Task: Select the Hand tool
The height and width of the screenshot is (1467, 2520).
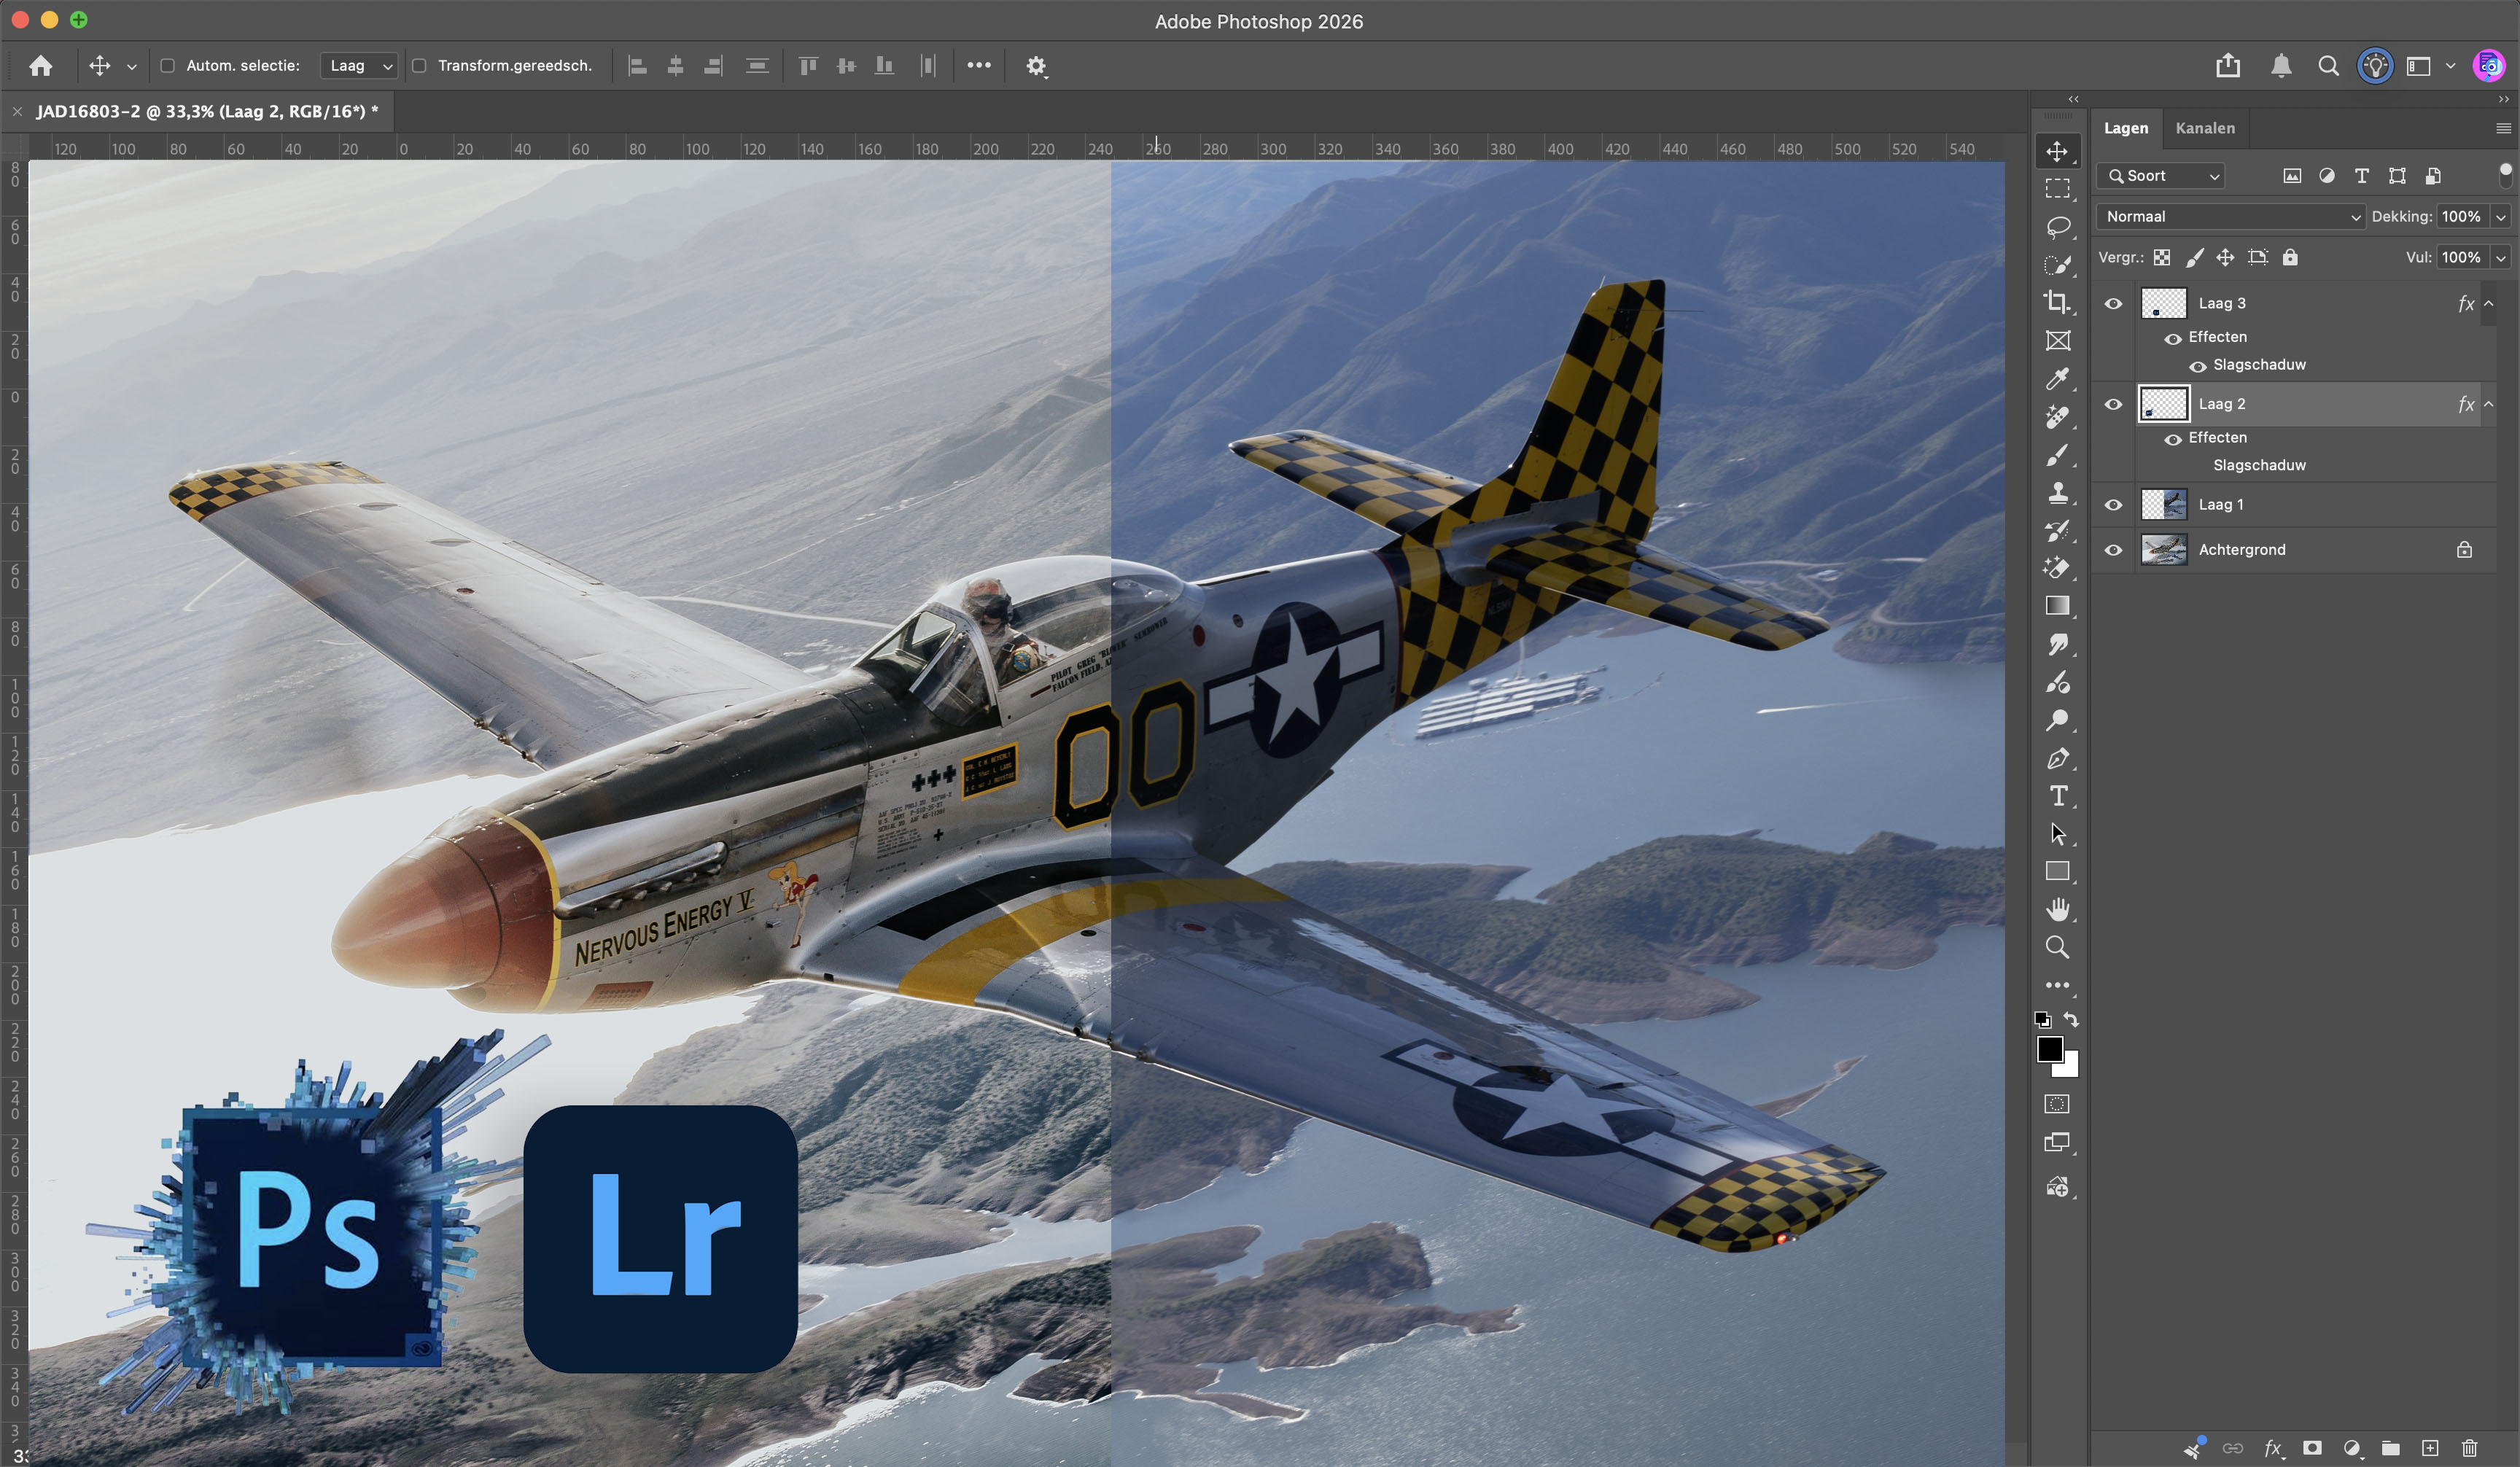Action: click(x=2057, y=909)
